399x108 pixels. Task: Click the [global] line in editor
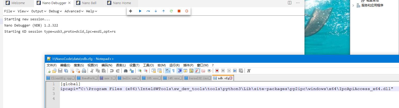tap(71, 84)
